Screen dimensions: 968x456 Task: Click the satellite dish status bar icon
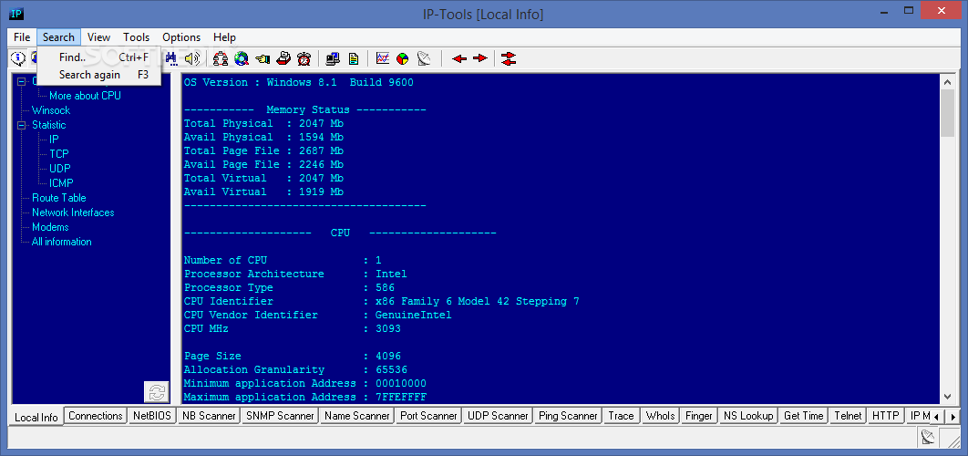(x=928, y=438)
